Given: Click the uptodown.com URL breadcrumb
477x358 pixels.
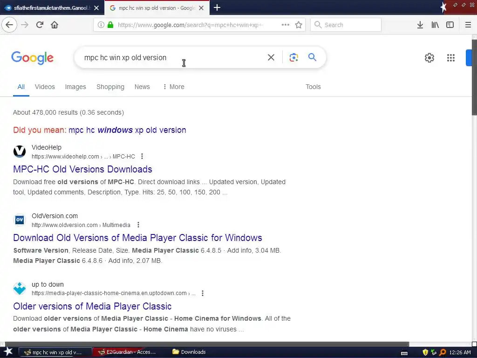Looking at the screenshot, I should tap(114, 293).
